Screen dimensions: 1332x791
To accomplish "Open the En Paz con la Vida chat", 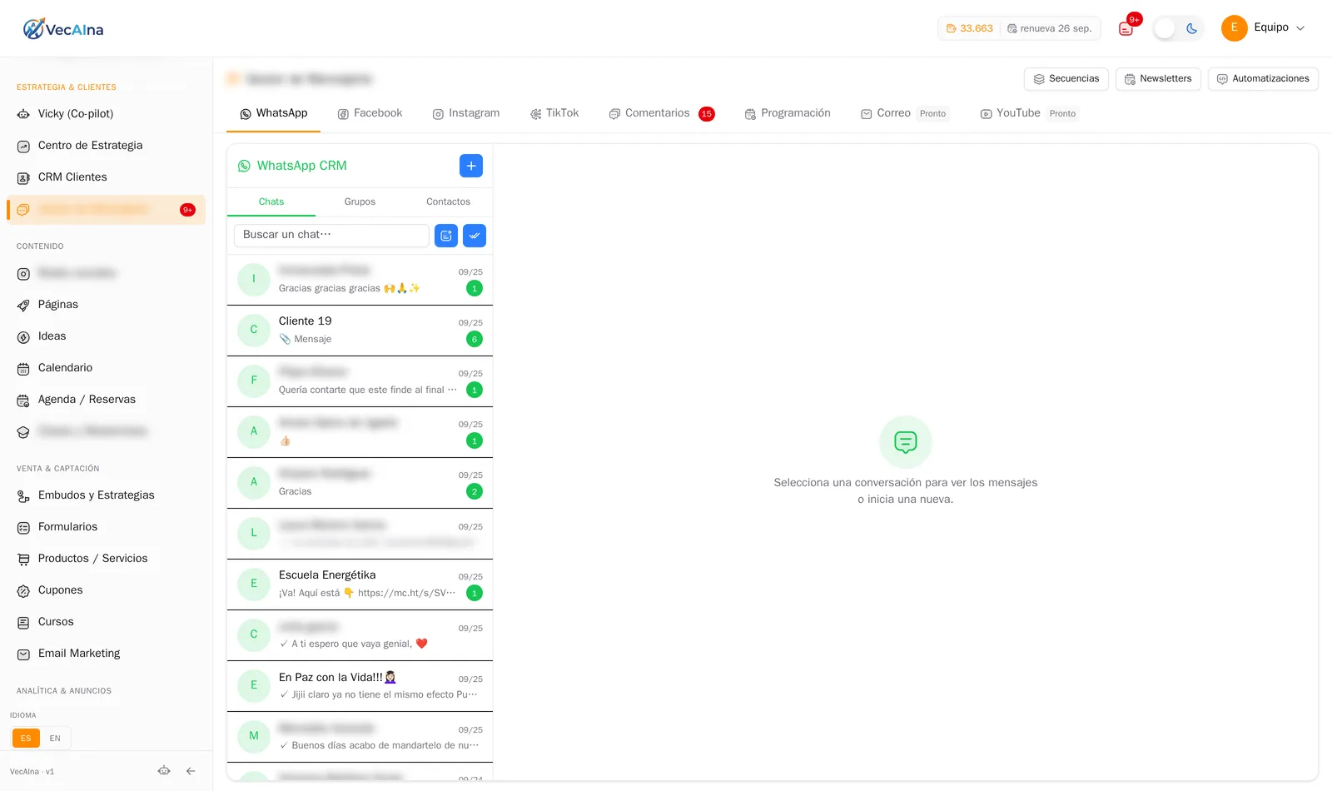I will pos(360,686).
